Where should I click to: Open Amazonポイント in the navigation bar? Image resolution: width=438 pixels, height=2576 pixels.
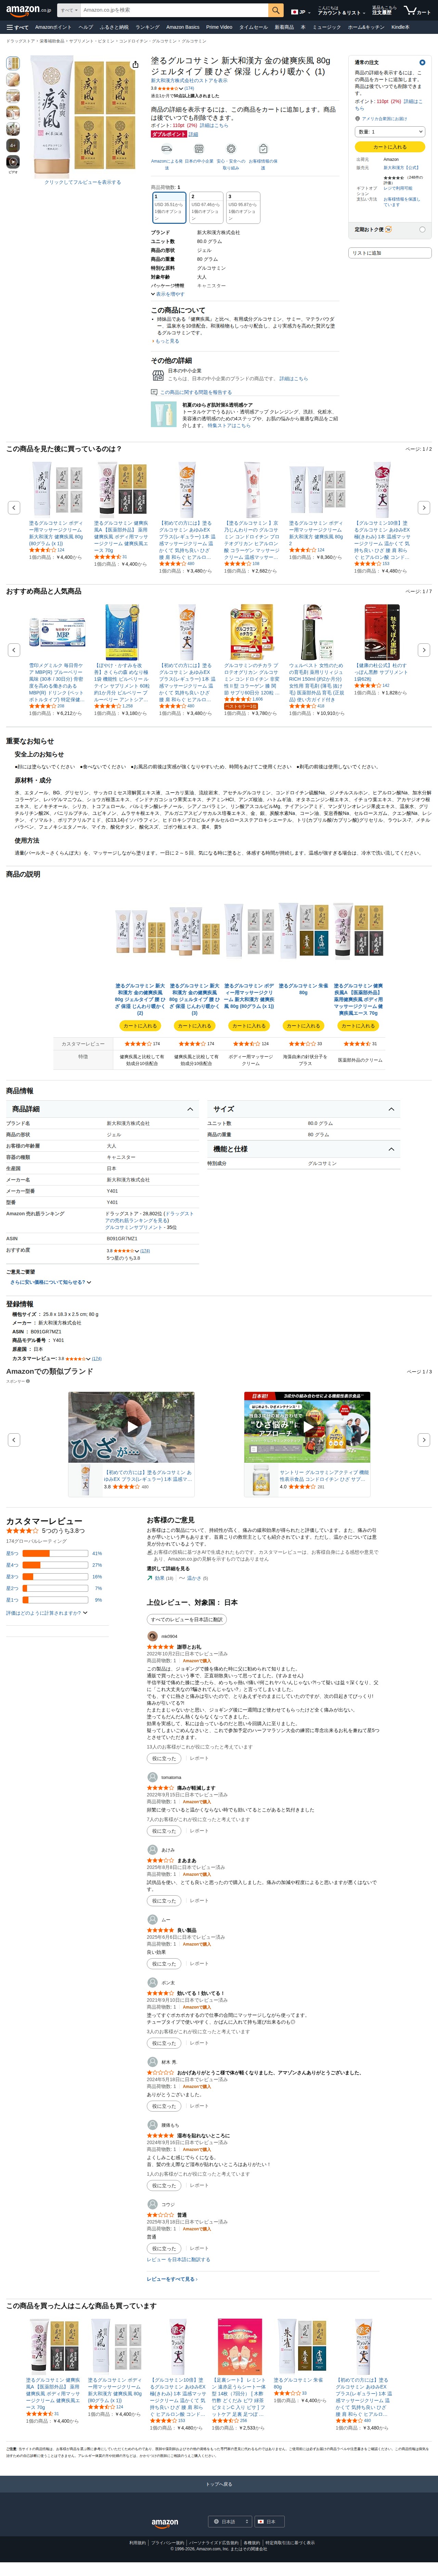[x=53, y=27]
